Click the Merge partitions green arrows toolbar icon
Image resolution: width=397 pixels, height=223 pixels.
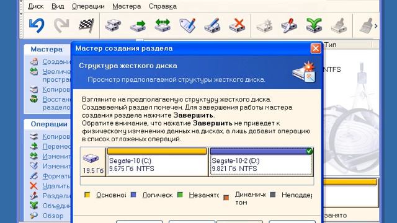coord(314,25)
